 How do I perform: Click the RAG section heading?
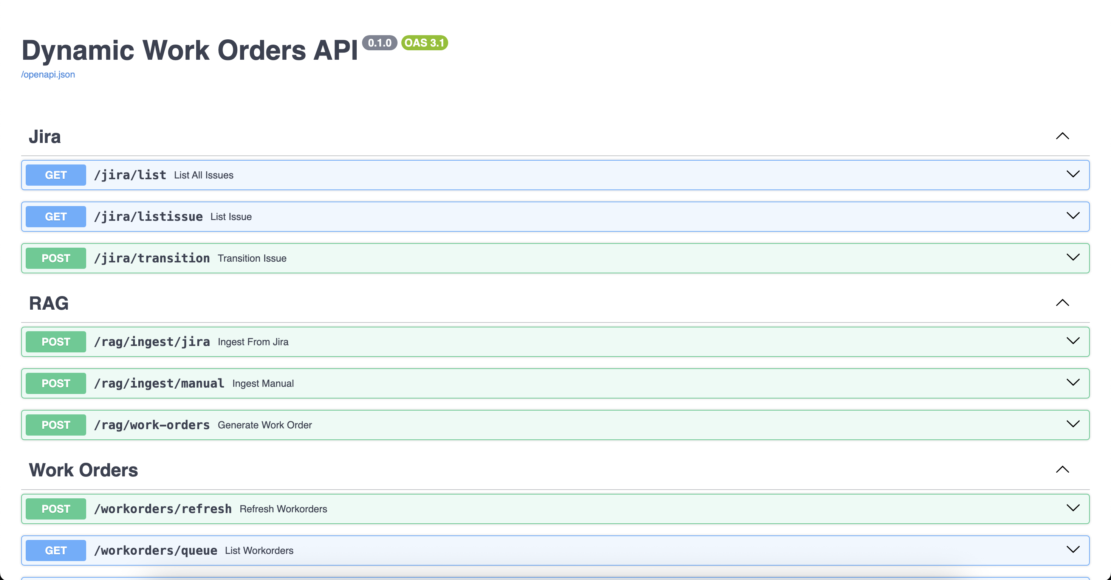(49, 303)
